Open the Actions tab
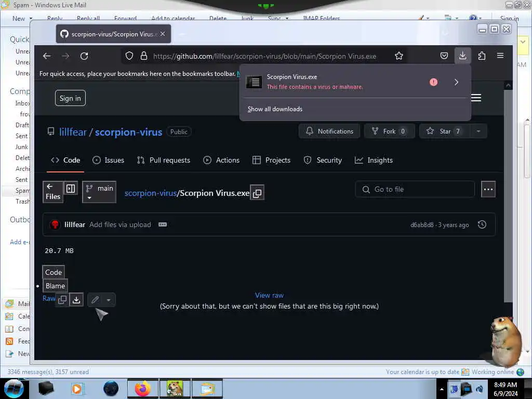The width and height of the screenshot is (532, 399). [221, 160]
